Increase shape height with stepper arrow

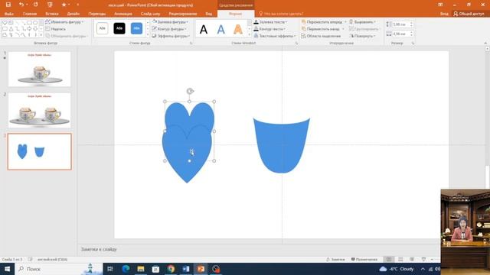click(411, 23)
